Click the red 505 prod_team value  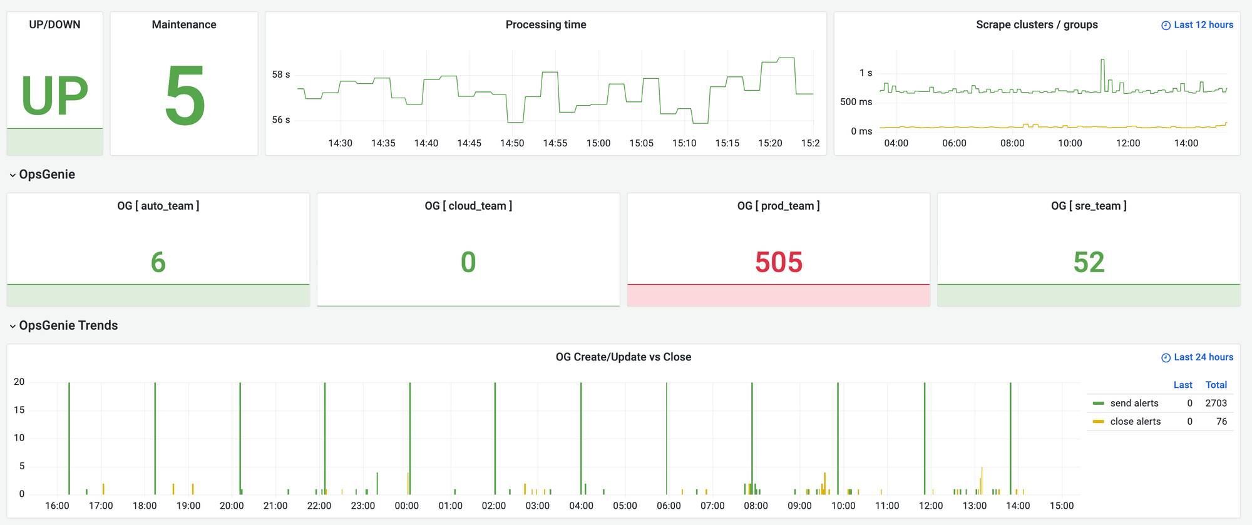(x=779, y=262)
